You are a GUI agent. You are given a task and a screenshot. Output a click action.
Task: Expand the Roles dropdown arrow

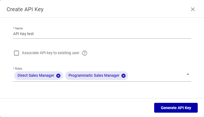click(188, 74)
